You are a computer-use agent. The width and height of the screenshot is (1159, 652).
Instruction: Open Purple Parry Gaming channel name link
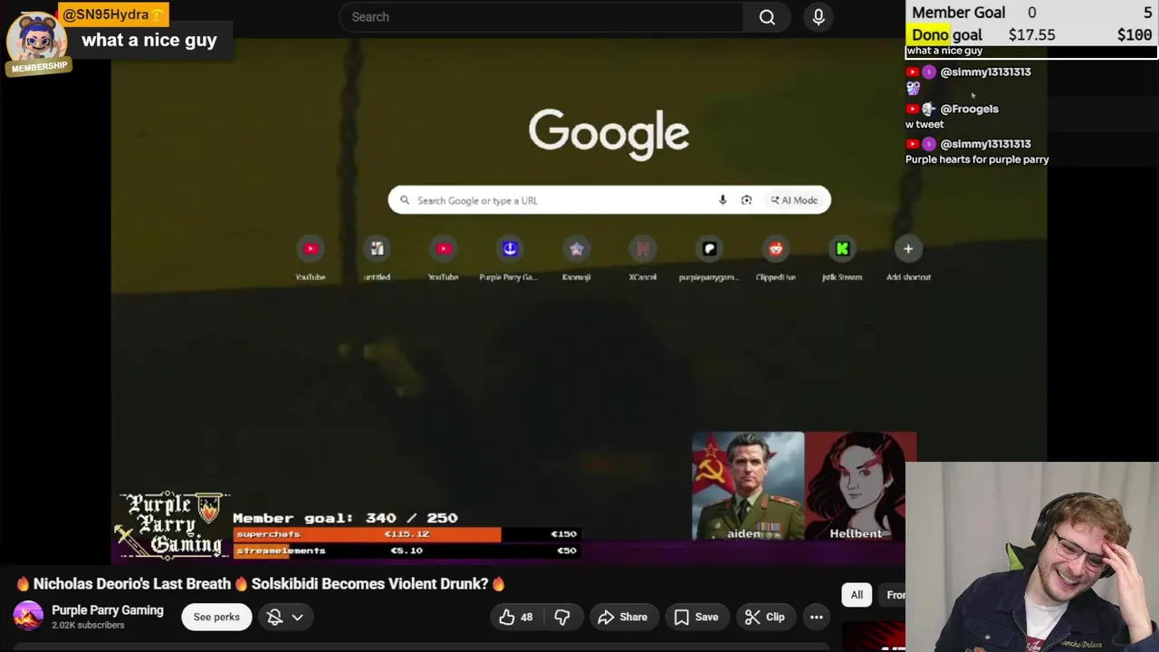(108, 610)
